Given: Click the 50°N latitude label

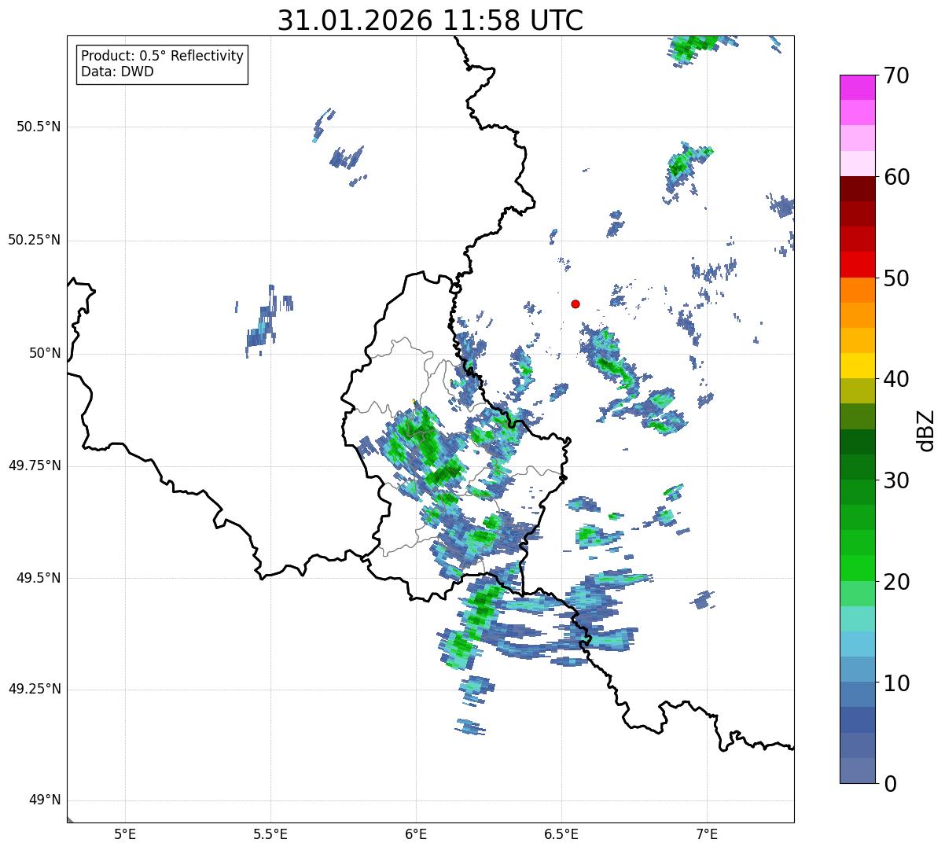Looking at the screenshot, I should [x=42, y=354].
